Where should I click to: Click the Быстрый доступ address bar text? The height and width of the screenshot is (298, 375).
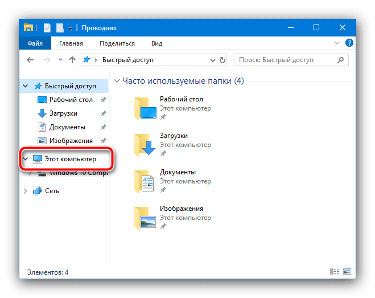click(128, 60)
